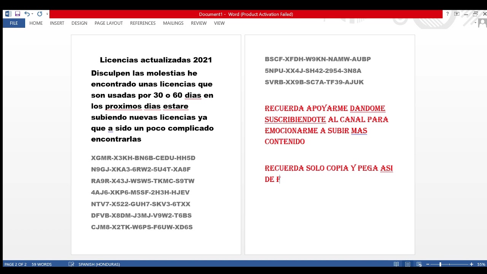Click license key DFVB-X8DM-J3MJ-V9W2-T6BS
The image size is (487, 274).
point(141,215)
